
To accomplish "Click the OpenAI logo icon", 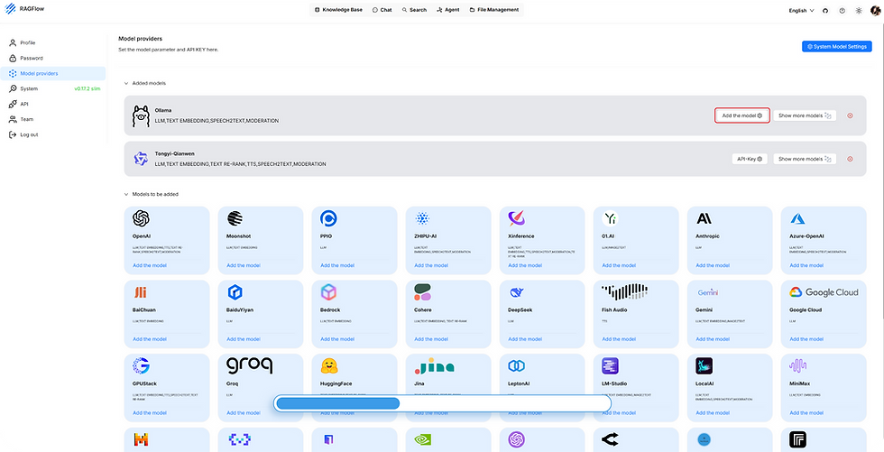I will pyautogui.click(x=141, y=218).
